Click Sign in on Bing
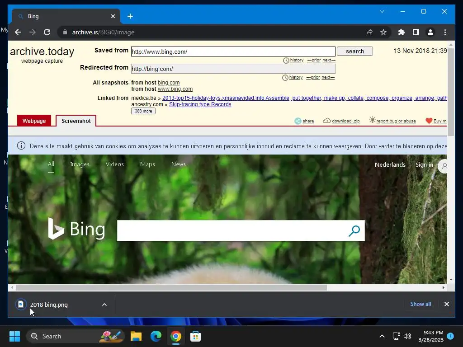This screenshot has width=463, height=347. [x=424, y=164]
